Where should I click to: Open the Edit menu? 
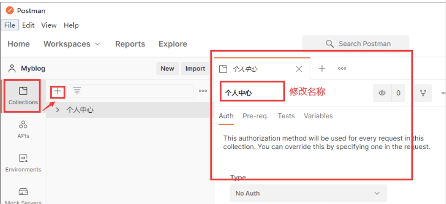click(x=28, y=25)
